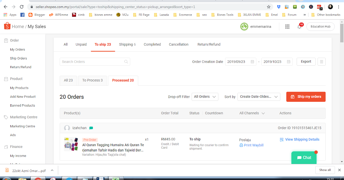The height and width of the screenshot is (180, 344).
Task: Open Return/Refund in sidebar
Action: click(x=21, y=67)
